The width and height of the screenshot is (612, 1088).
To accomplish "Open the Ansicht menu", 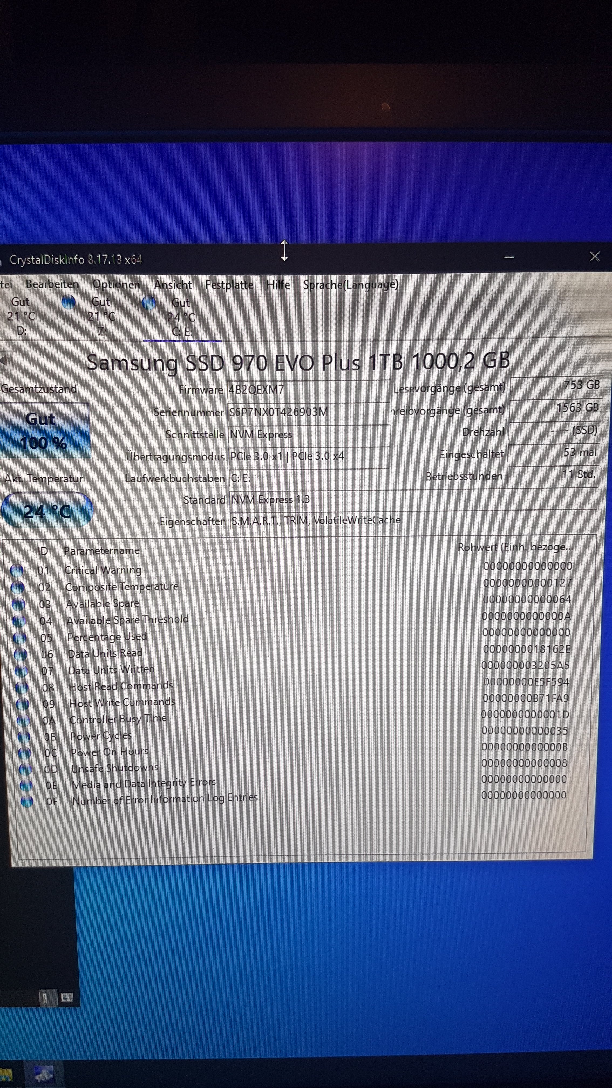I will [x=172, y=285].
